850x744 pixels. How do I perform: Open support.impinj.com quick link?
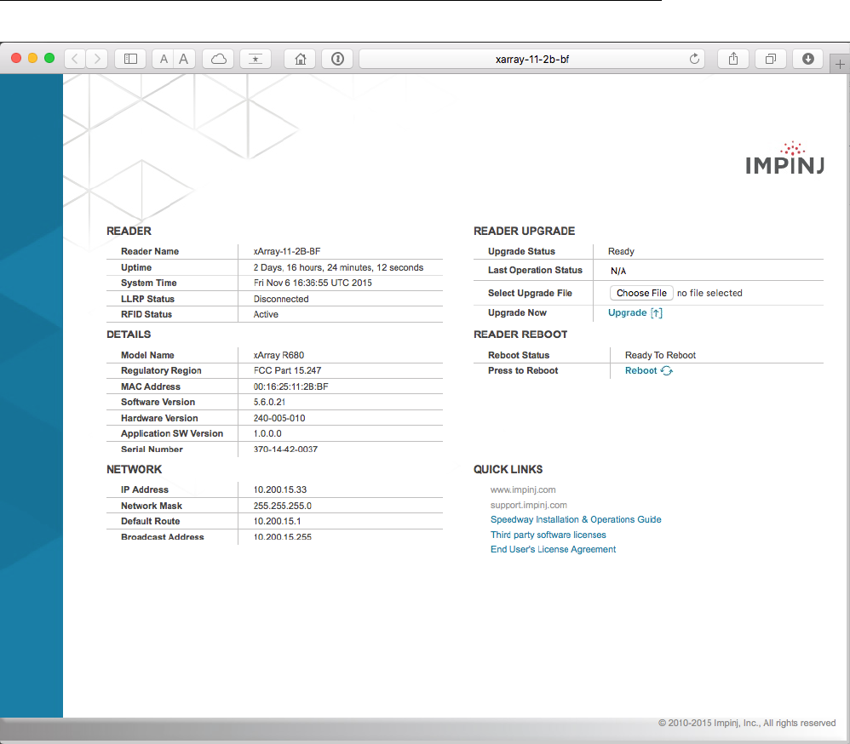(529, 505)
